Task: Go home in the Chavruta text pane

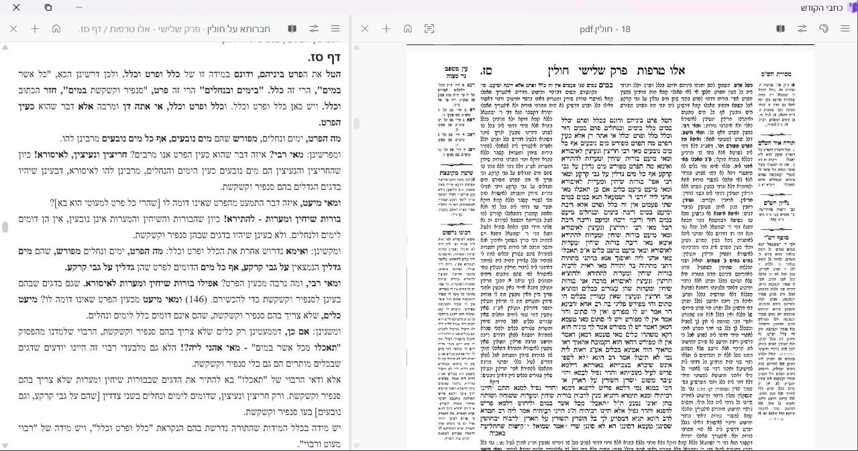Action: (x=56, y=29)
